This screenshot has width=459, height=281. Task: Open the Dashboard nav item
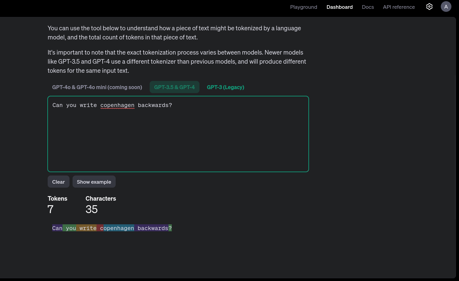pyautogui.click(x=339, y=7)
